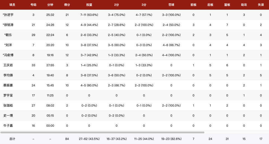Open player 孙进宇 in the table
Screen dimensions: 269x144
8,15
